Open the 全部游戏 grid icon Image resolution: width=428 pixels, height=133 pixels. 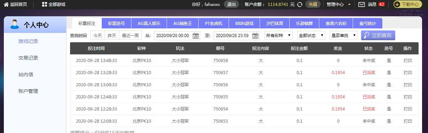click(x=45, y=5)
